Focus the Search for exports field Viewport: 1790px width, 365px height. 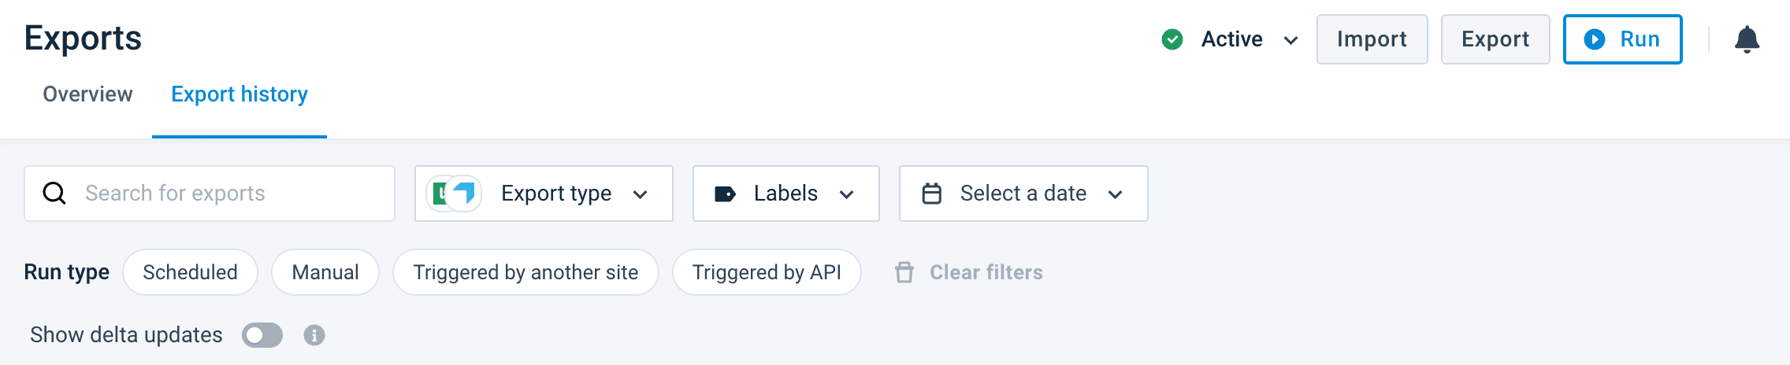coord(228,194)
